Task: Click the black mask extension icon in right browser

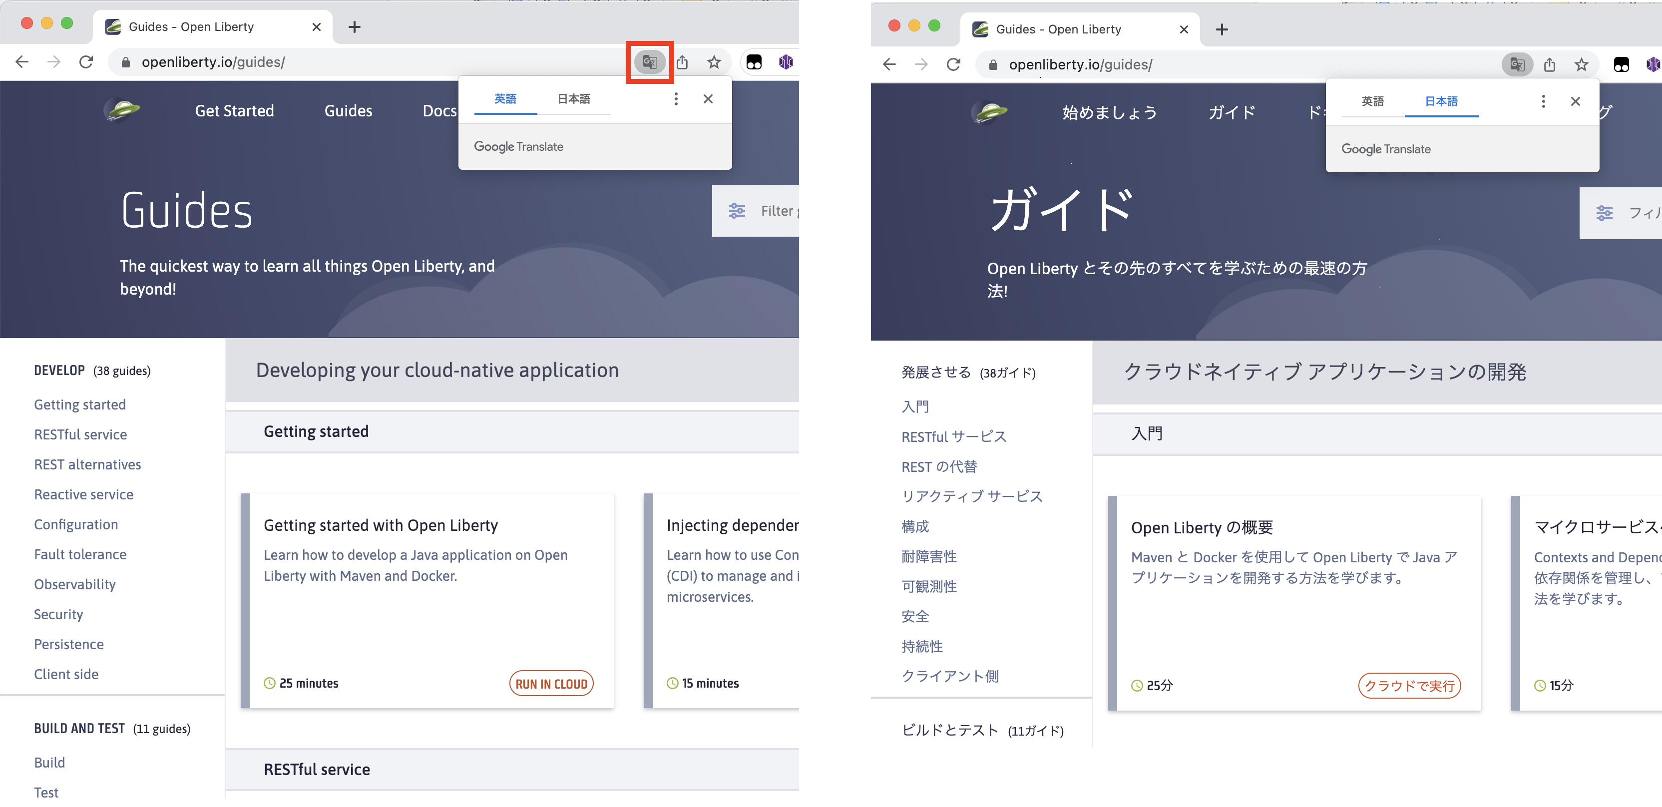Action: [1621, 64]
